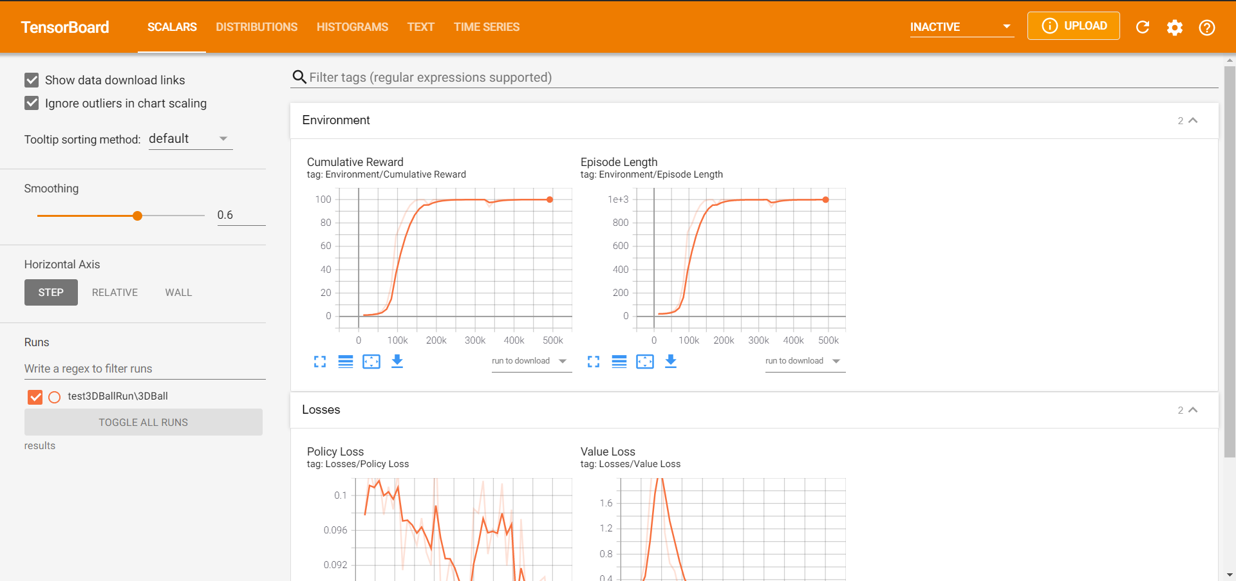
Task: Open the TIME SERIES tab
Action: [487, 27]
